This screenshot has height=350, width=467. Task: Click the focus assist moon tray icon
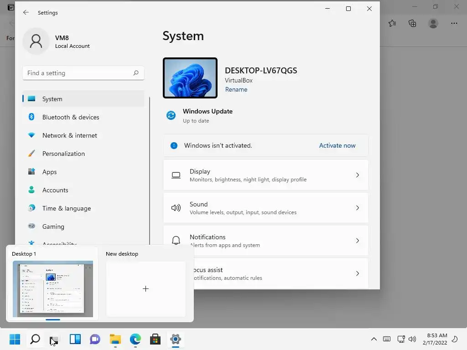[455, 339]
